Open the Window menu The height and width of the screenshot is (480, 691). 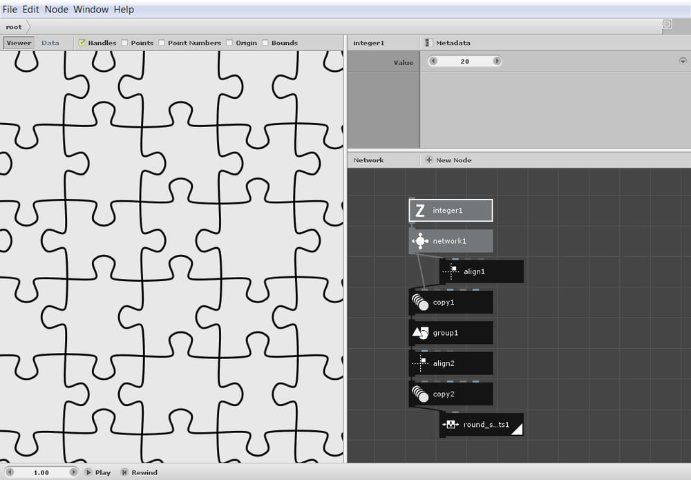pos(91,9)
